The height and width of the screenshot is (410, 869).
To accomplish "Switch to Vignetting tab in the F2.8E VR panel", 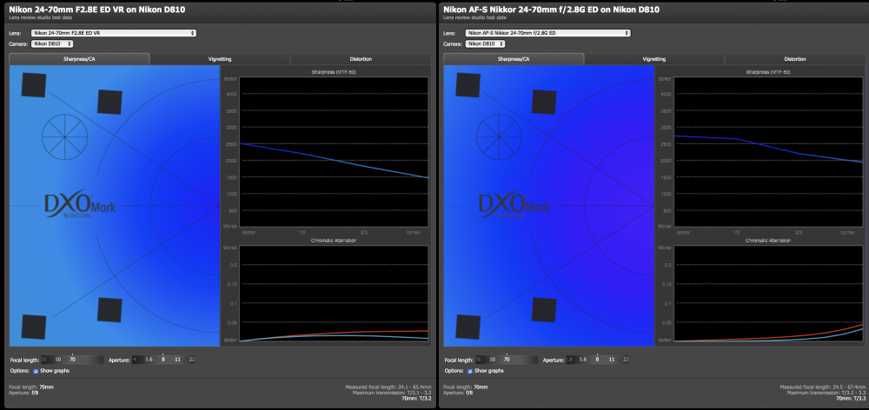I will coord(220,59).
